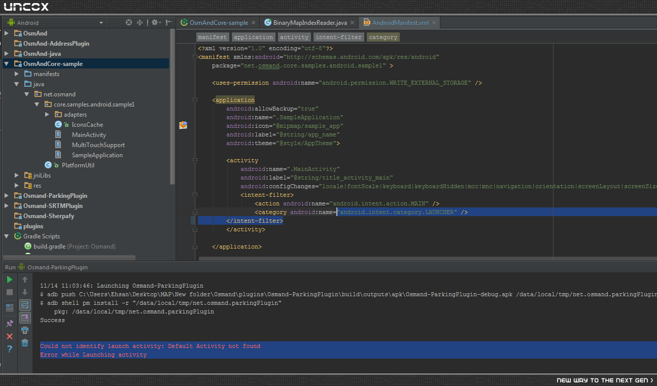Click the project tree horizontal scrollbar
The height and width of the screenshot is (386, 657).
coord(69,258)
